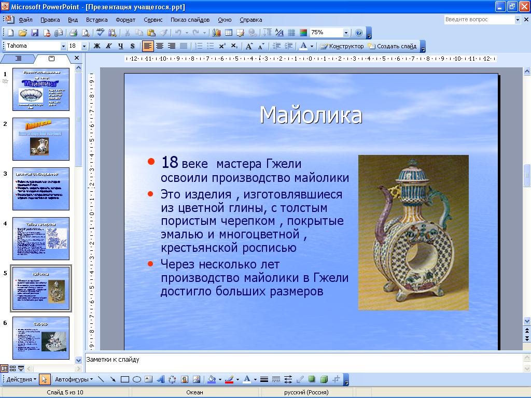Expand the formatting toolbar font color arrow
The height and width of the screenshot is (398, 531).
312,46
